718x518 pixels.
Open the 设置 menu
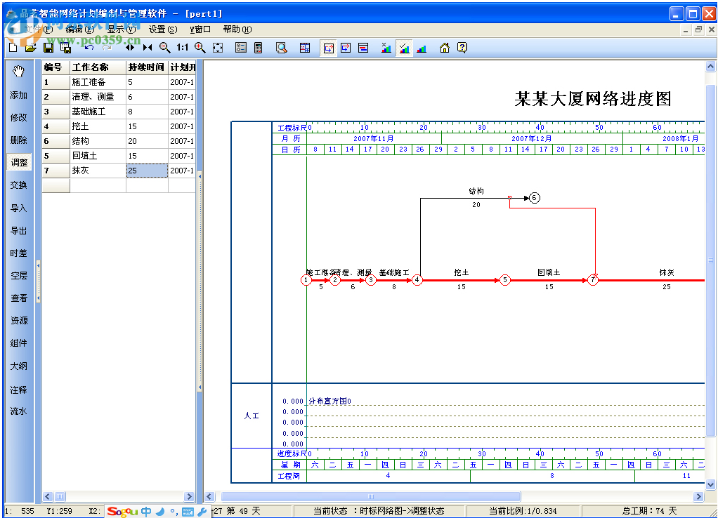162,29
